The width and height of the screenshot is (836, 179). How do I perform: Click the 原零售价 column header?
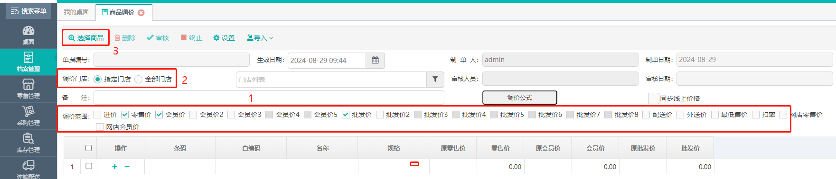[x=453, y=148]
